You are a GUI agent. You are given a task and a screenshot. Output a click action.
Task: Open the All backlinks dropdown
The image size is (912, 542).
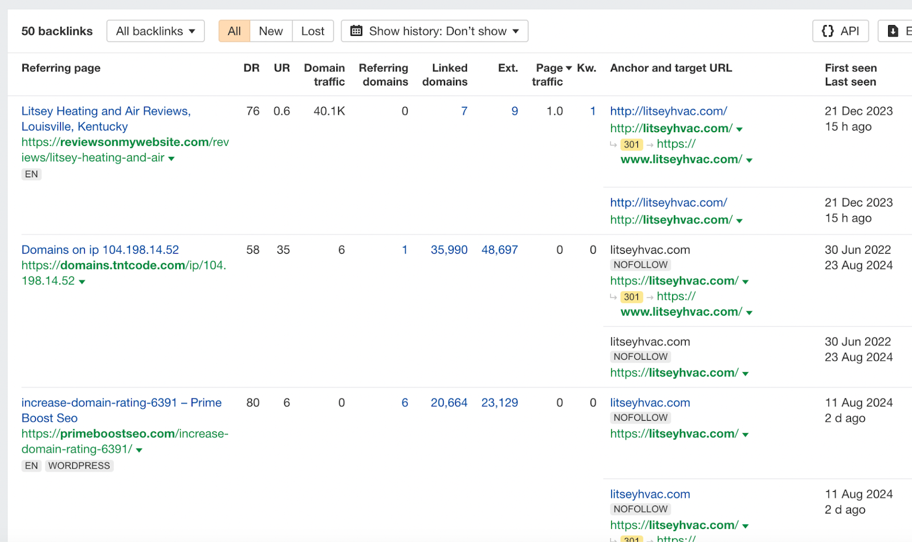156,31
